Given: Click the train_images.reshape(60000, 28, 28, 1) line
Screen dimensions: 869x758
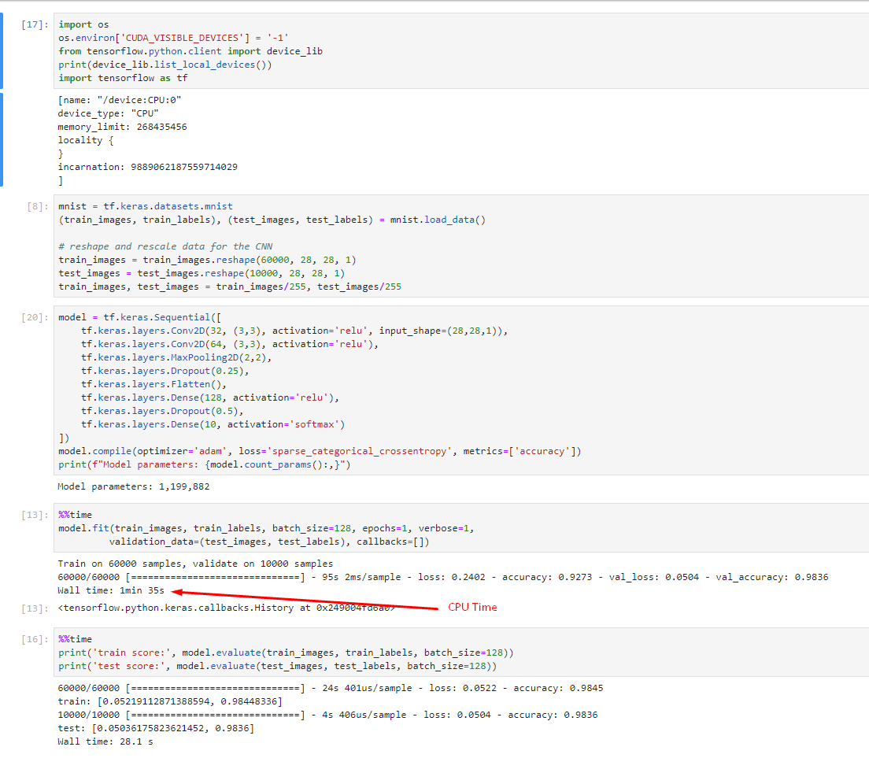Looking at the screenshot, I should click(207, 260).
